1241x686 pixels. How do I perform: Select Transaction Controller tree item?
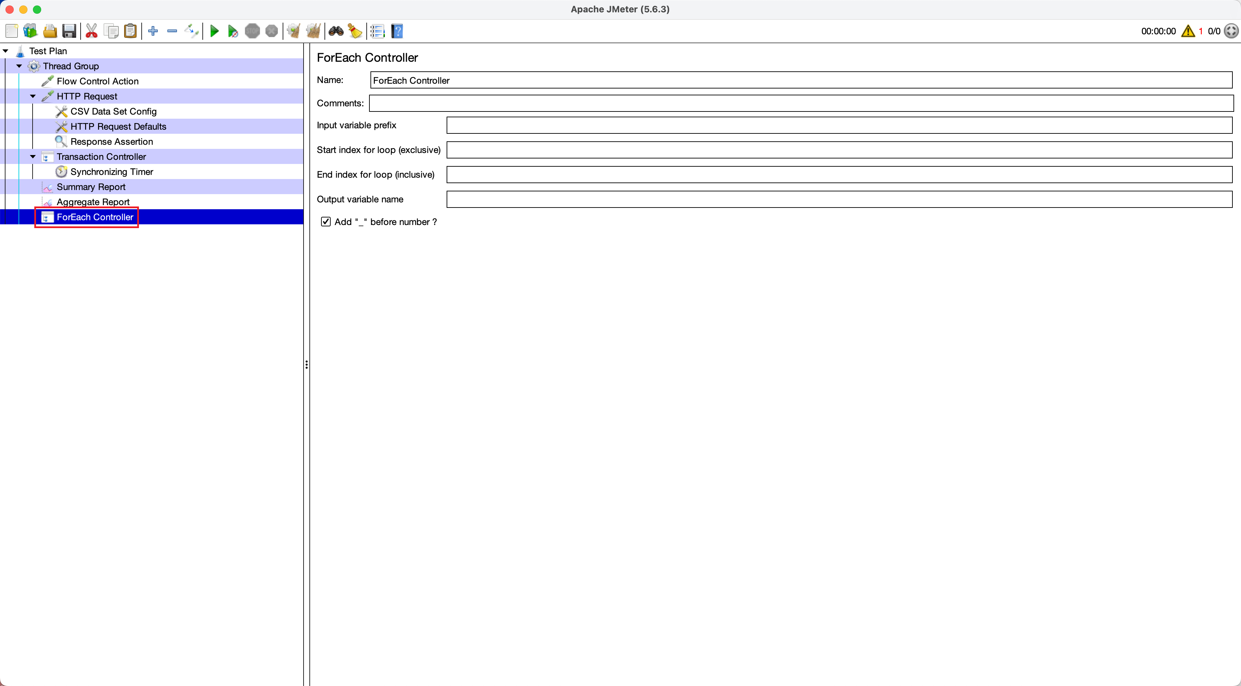tap(101, 156)
